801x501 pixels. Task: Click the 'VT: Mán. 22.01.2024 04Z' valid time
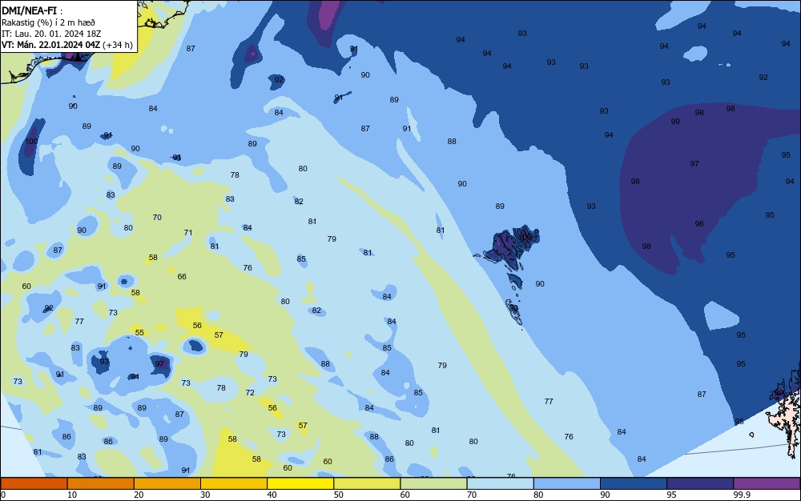[51, 45]
